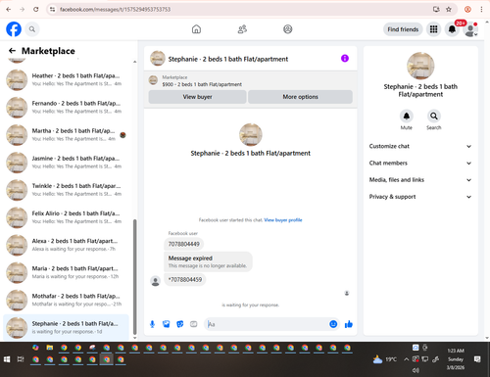490x377 pixels.
Task: Mute this chat with bell icon
Action: pyautogui.click(x=407, y=116)
